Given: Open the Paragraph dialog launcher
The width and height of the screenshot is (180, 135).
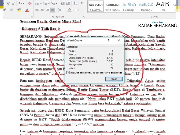Looking at the screenshot, I should pos(84,17).
